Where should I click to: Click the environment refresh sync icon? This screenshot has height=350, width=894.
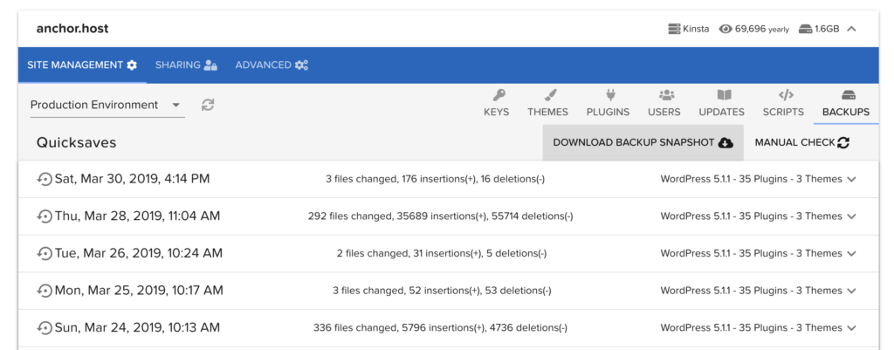[x=208, y=105]
